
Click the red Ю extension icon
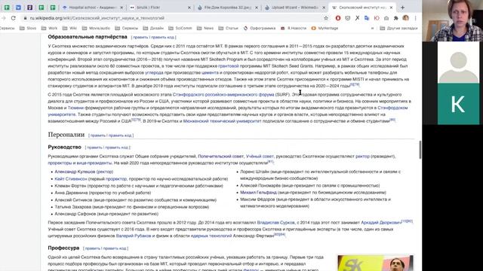377,18
